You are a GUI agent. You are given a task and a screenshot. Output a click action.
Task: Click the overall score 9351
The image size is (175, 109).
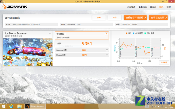[x=87, y=44]
